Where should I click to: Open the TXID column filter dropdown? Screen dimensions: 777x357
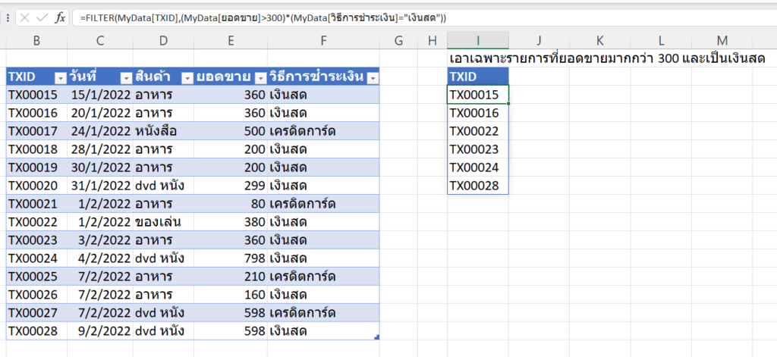pos(60,77)
